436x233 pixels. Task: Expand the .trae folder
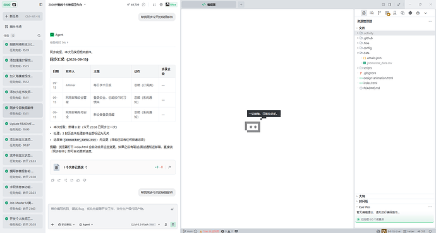tap(394, 43)
